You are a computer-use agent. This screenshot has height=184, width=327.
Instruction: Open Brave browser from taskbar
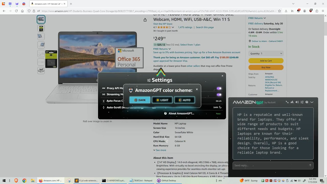pyautogui.click(x=16, y=180)
